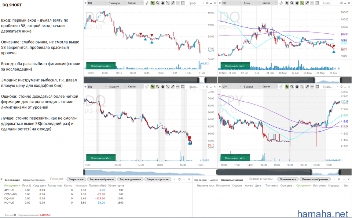The image size is (352, 218).
Task: Pick rectangle tool in SPY chart
Action: point(317,86)
